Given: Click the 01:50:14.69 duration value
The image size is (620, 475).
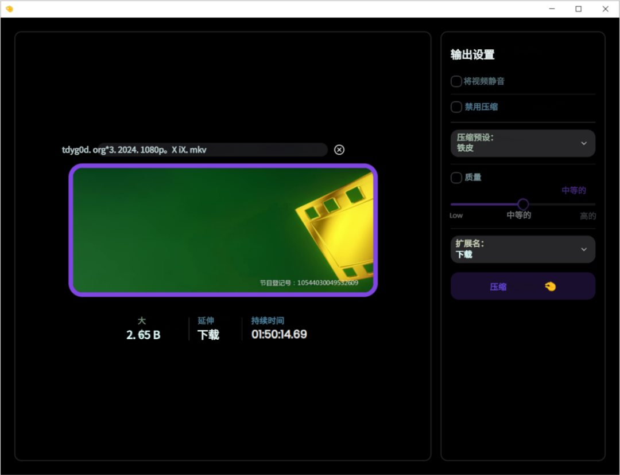Looking at the screenshot, I should 279,334.
